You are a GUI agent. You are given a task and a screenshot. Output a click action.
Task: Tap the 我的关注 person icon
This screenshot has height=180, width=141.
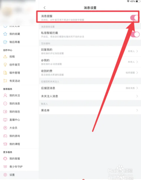(x=5, y=95)
